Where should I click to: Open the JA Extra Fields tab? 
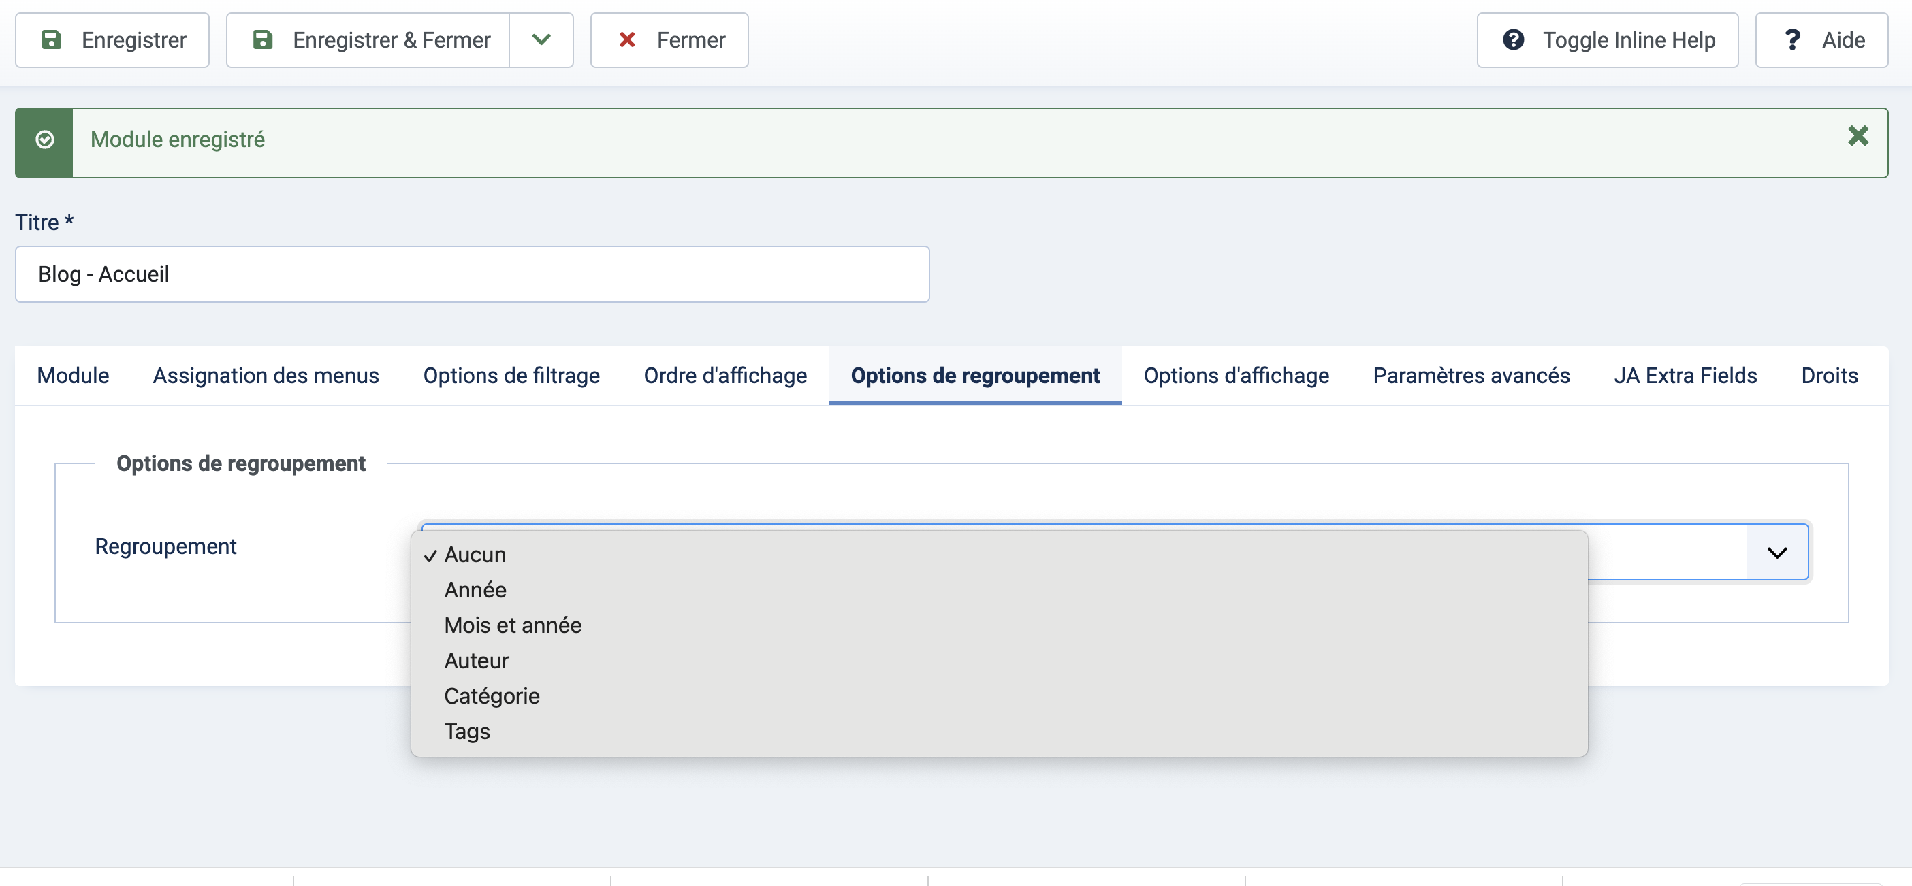tap(1685, 376)
